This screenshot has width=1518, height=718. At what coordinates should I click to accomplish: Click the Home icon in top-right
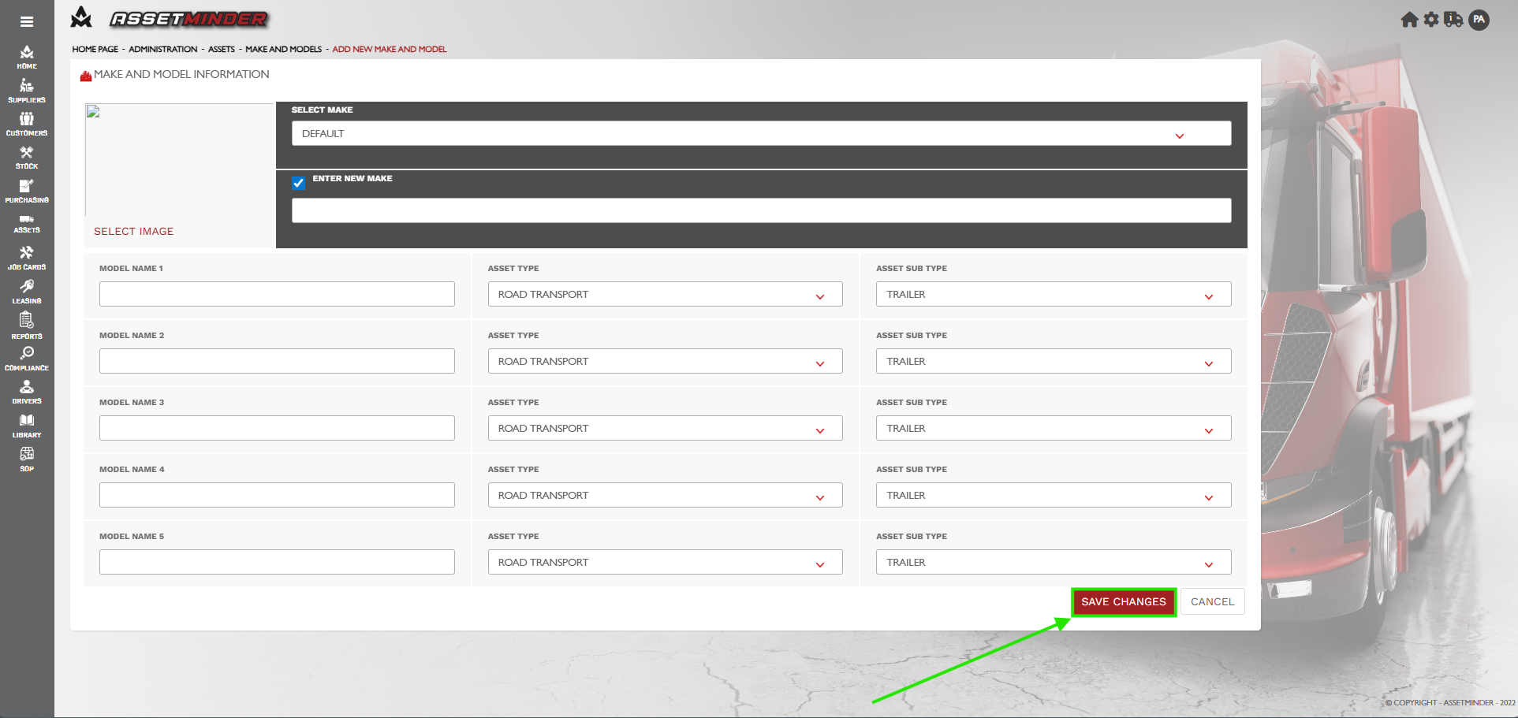[1409, 20]
